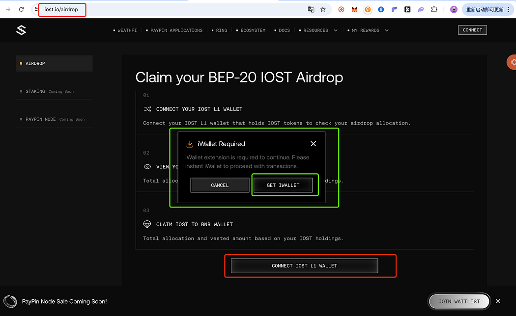Click the eye icon in step 02
The width and height of the screenshot is (516, 316).
tap(147, 166)
